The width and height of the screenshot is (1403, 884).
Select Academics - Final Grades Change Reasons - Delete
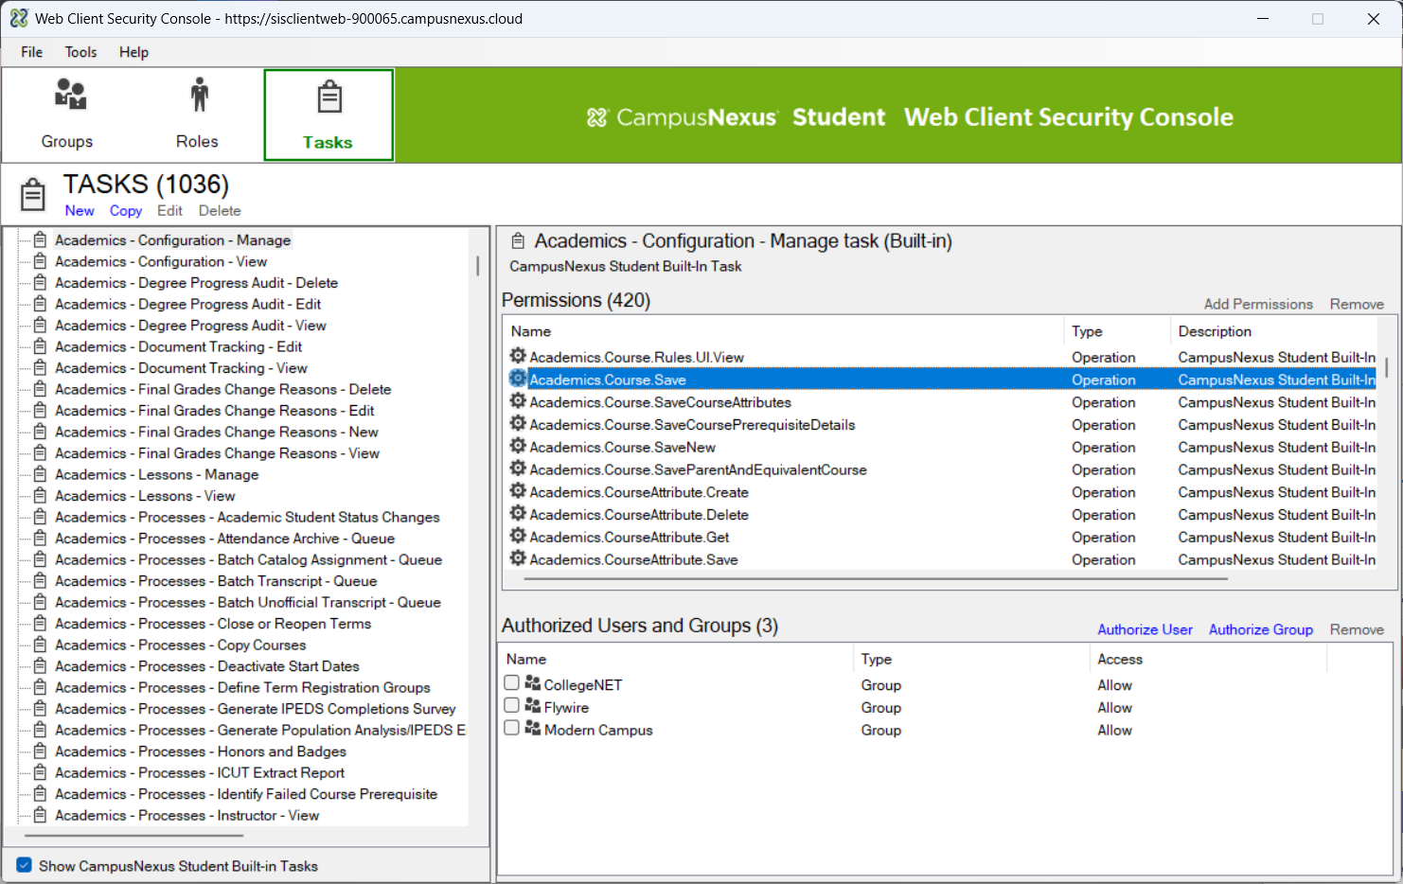(222, 389)
